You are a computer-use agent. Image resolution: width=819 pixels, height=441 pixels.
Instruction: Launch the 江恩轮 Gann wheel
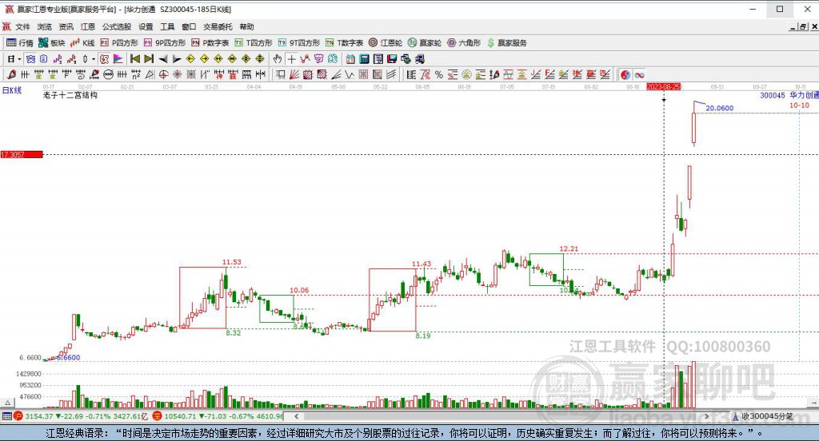click(386, 43)
